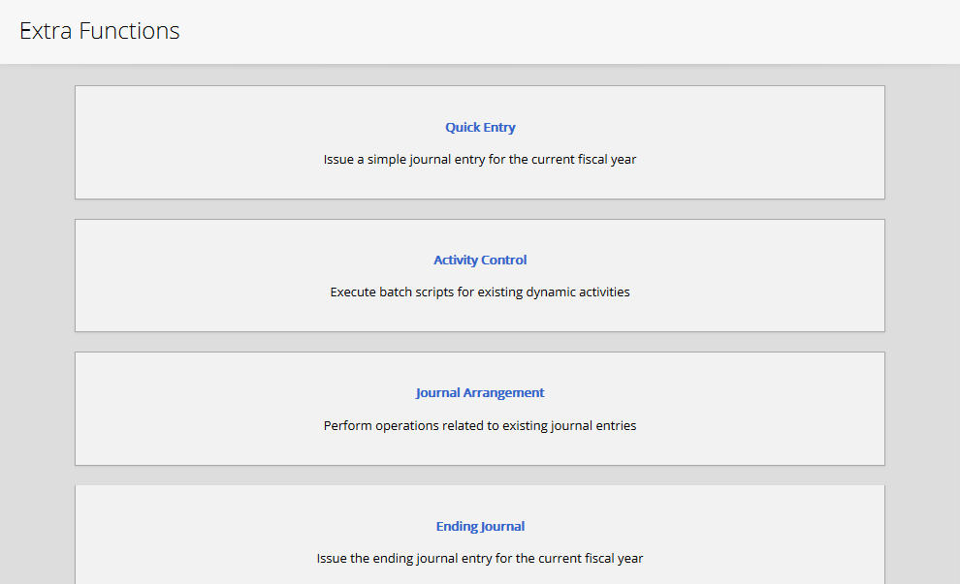Click the Extra Functions page title
960x584 pixels.
[x=100, y=31]
